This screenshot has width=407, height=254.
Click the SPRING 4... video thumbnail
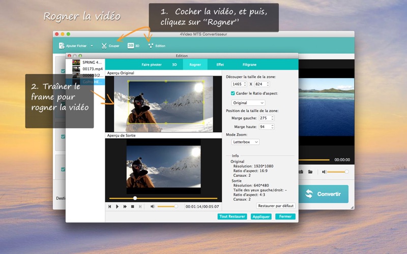coord(76,62)
